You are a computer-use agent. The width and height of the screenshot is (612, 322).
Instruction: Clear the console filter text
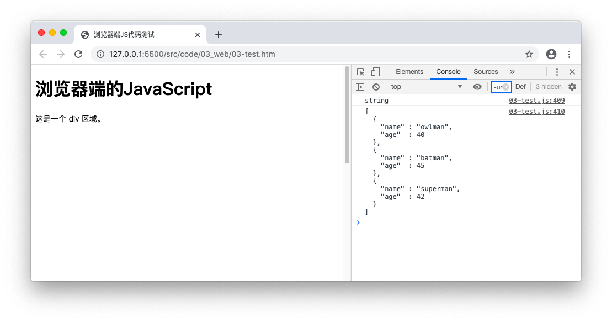pyautogui.click(x=505, y=87)
